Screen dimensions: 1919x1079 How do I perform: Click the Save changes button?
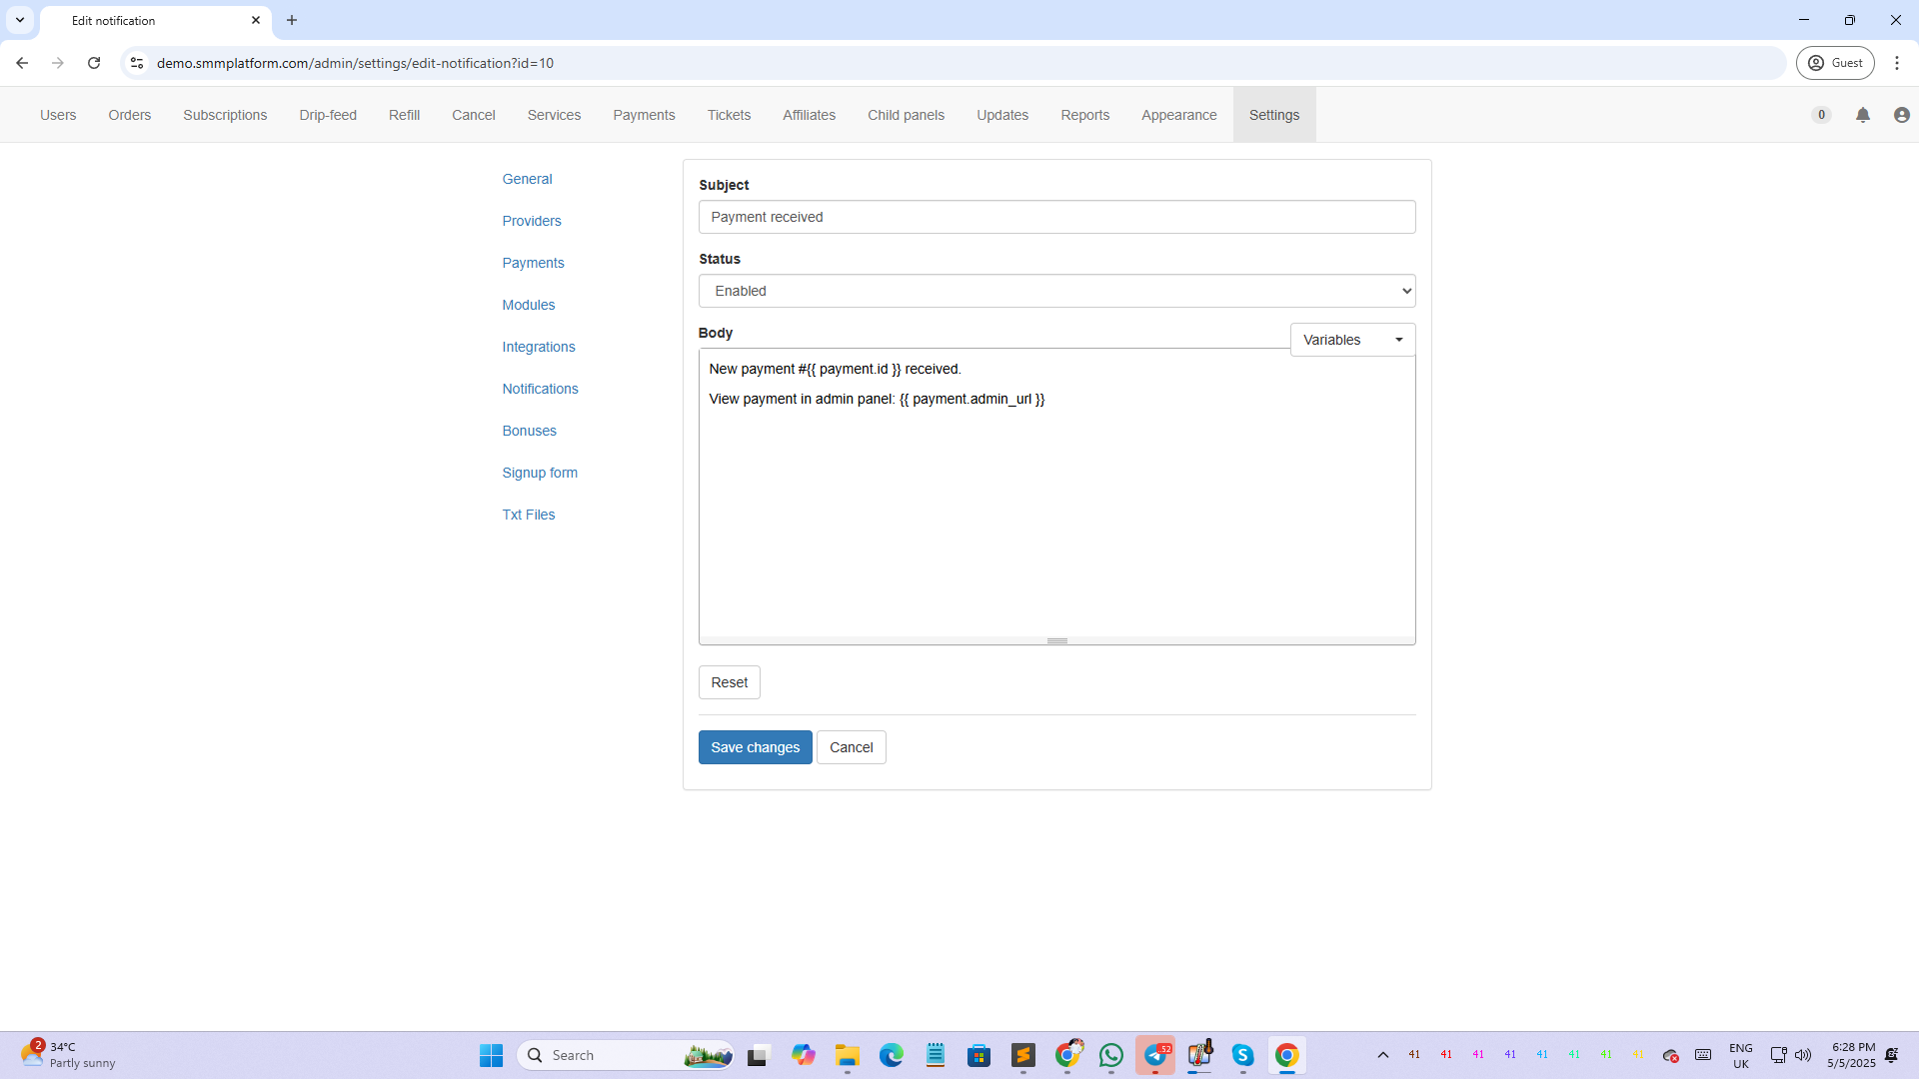pyautogui.click(x=755, y=747)
